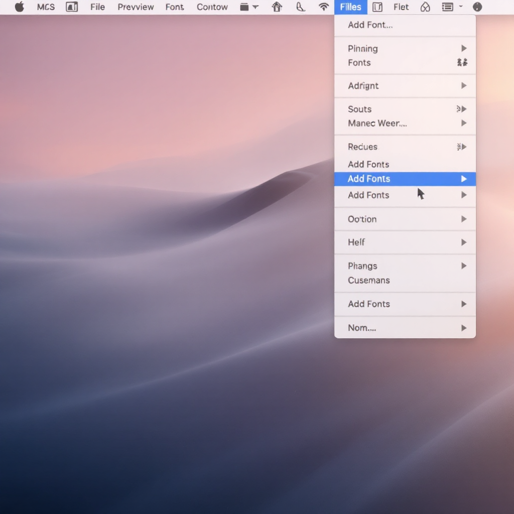This screenshot has width=514, height=514.
Task: Choose the Add Fonts entry without an arrow
Action: click(x=405, y=164)
